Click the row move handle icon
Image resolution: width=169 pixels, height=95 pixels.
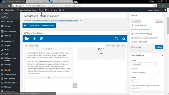(x=26, y=46)
